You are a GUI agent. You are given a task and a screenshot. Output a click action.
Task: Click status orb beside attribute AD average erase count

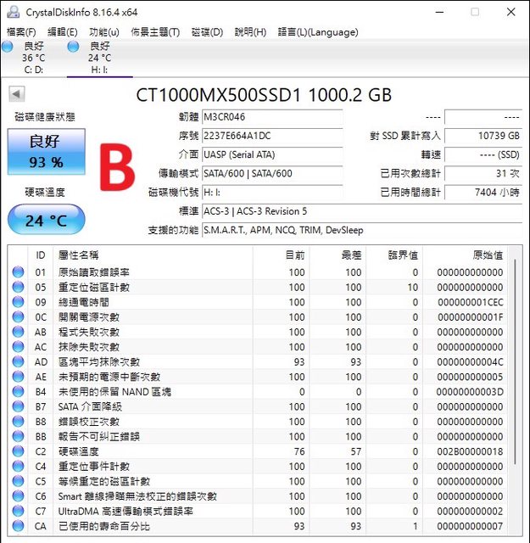click(19, 361)
